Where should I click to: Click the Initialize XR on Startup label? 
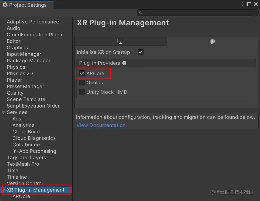pos(103,52)
